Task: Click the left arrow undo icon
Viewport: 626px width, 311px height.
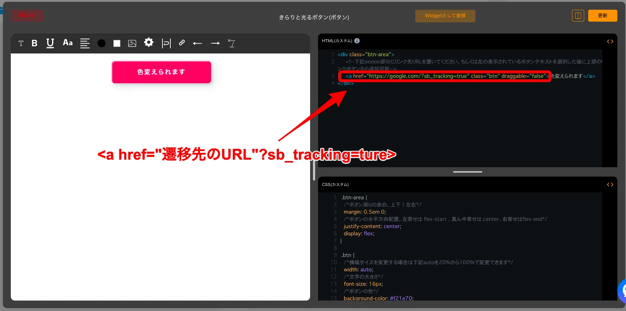Action: (198, 43)
